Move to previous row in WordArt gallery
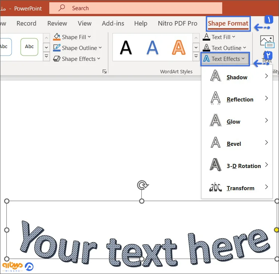 pyautogui.click(x=196, y=38)
